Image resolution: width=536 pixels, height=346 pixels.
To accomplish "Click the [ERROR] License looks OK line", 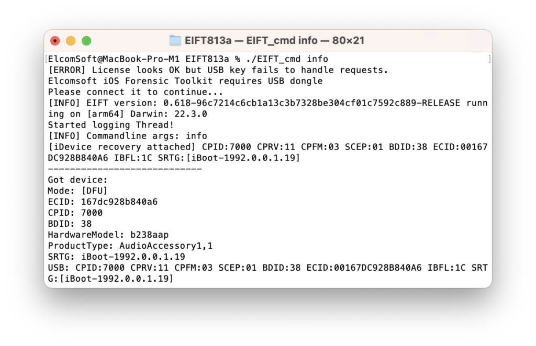I will click(218, 70).
